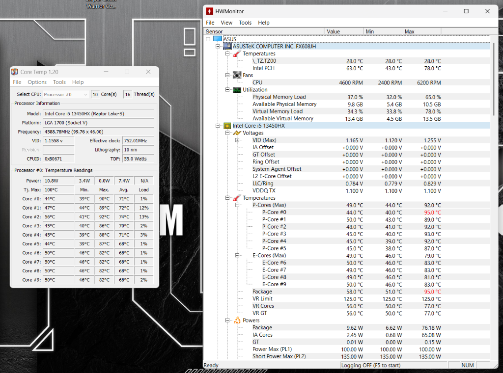Click the Utilization graph icon
Screen dimensions: 503x373
pyautogui.click(x=237, y=90)
